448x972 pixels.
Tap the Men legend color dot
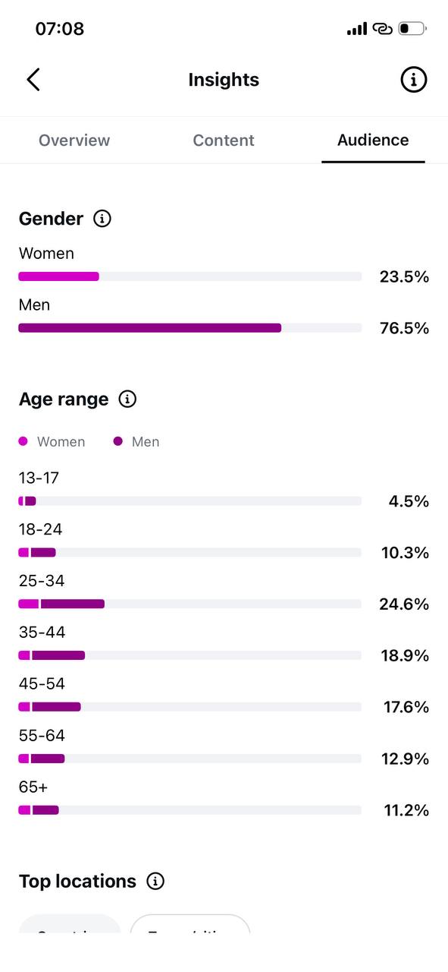coord(117,441)
